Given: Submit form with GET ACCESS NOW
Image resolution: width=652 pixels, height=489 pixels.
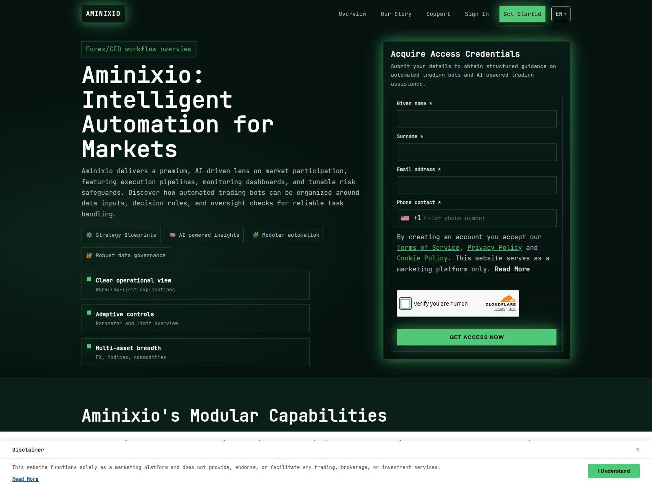Looking at the screenshot, I should pos(477,337).
